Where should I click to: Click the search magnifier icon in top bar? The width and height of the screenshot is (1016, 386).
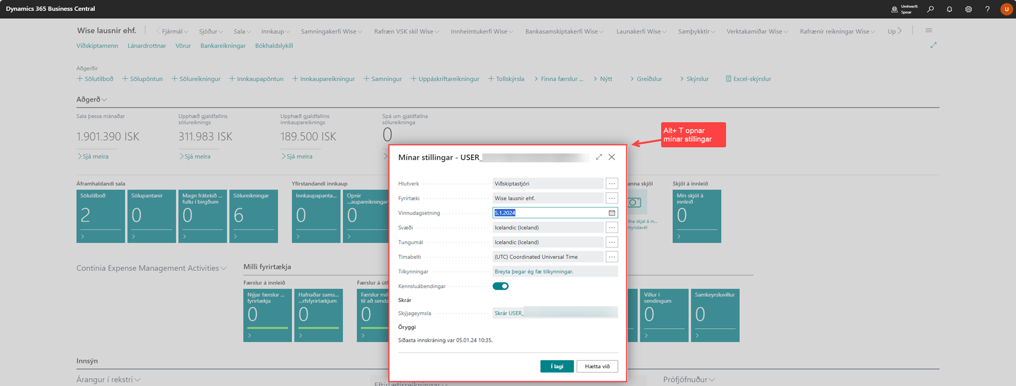[x=930, y=9]
